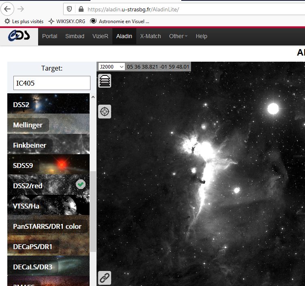Image resolution: width=305 pixels, height=286 pixels.
Task: Select the PanSTARRS/DR1 color survey
Action: (x=48, y=226)
